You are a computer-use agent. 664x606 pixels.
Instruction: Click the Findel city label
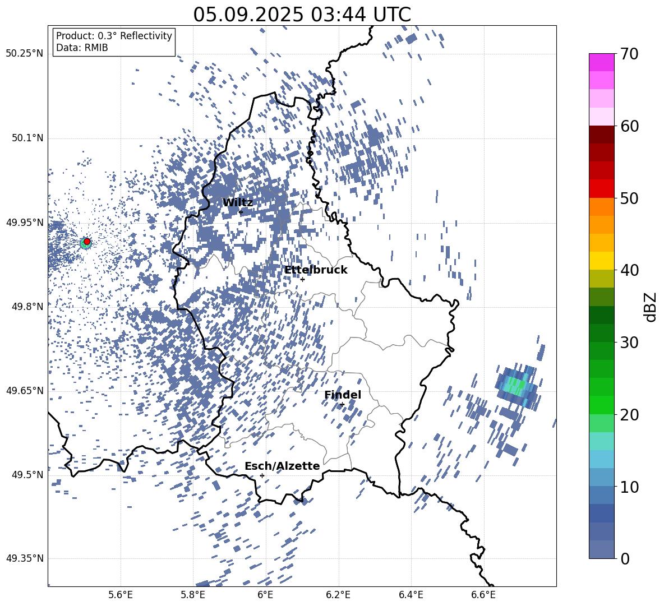343,395
